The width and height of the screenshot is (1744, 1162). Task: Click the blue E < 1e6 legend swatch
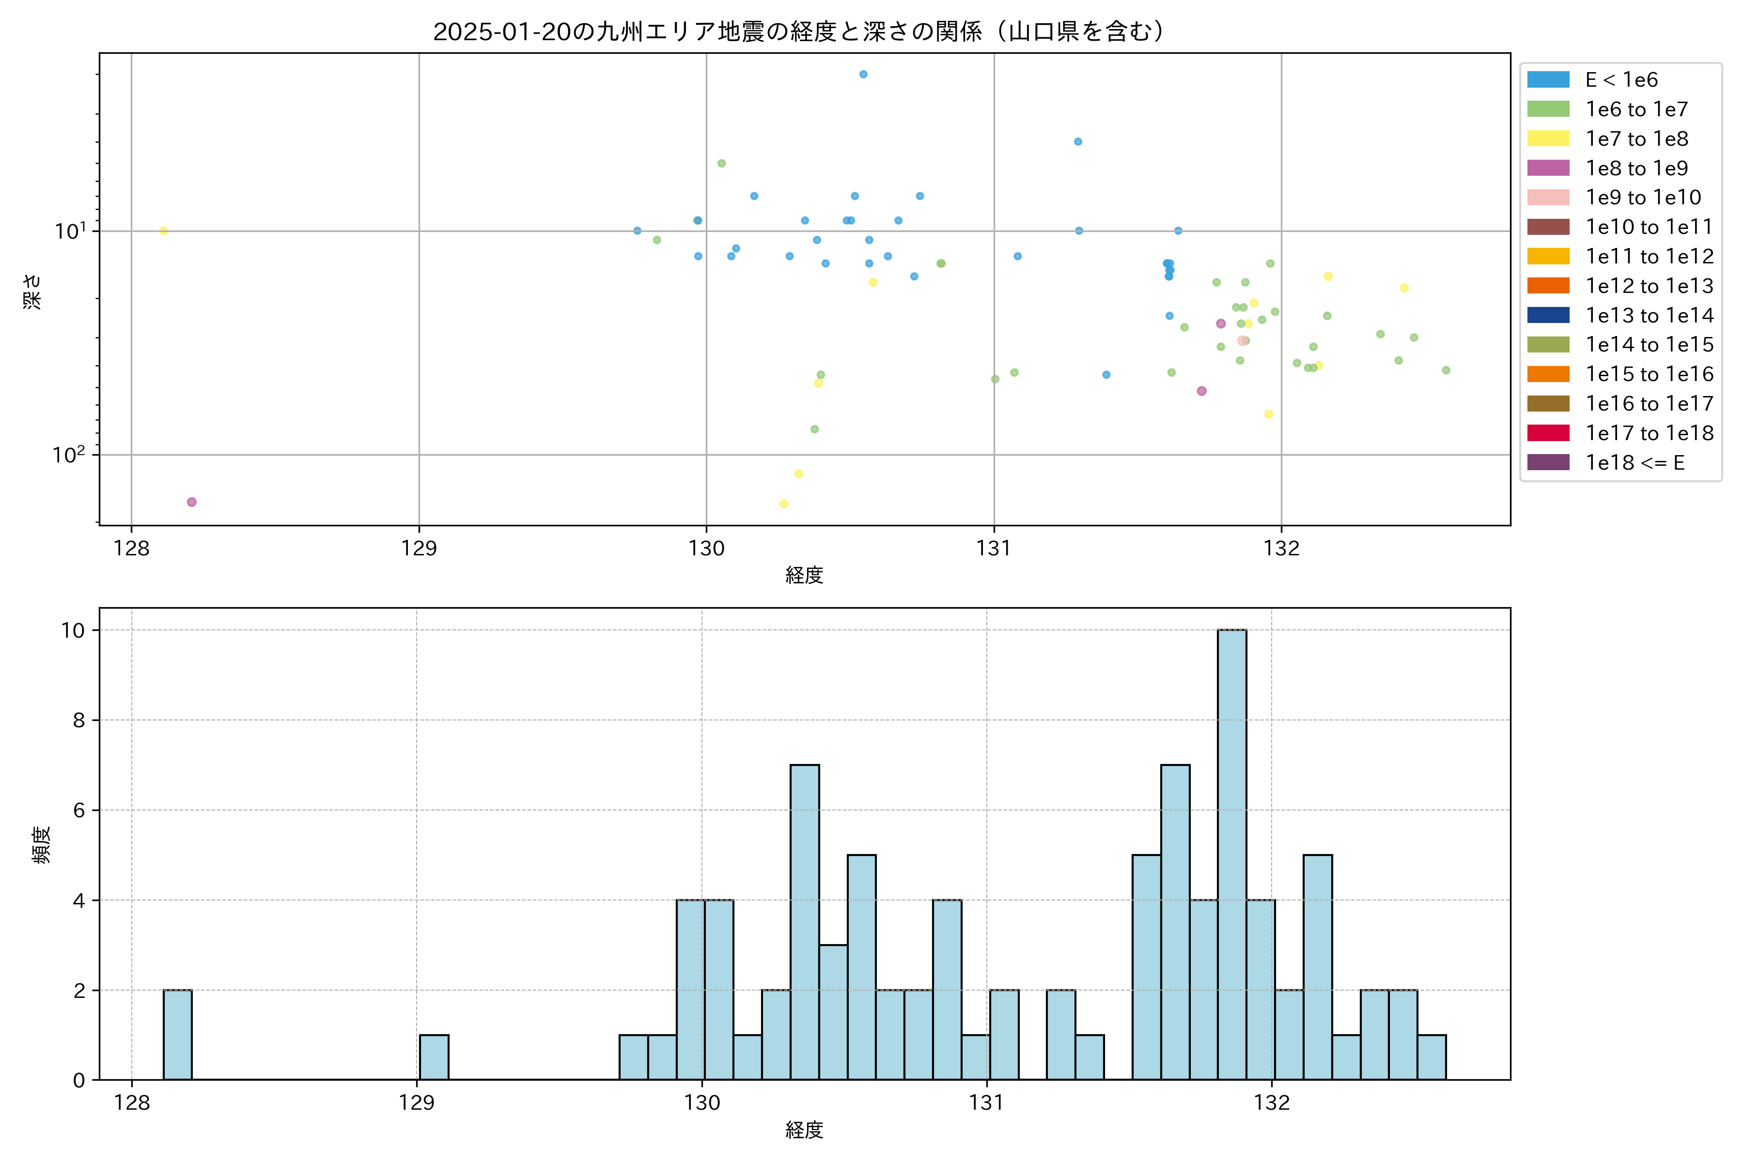coord(1547,80)
